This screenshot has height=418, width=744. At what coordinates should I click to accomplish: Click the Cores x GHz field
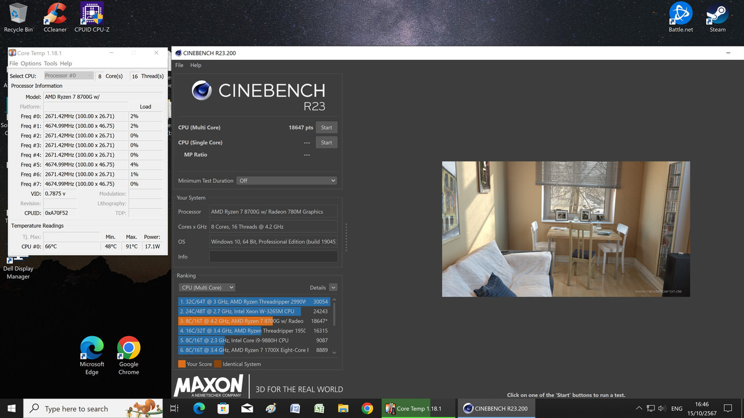click(x=273, y=227)
